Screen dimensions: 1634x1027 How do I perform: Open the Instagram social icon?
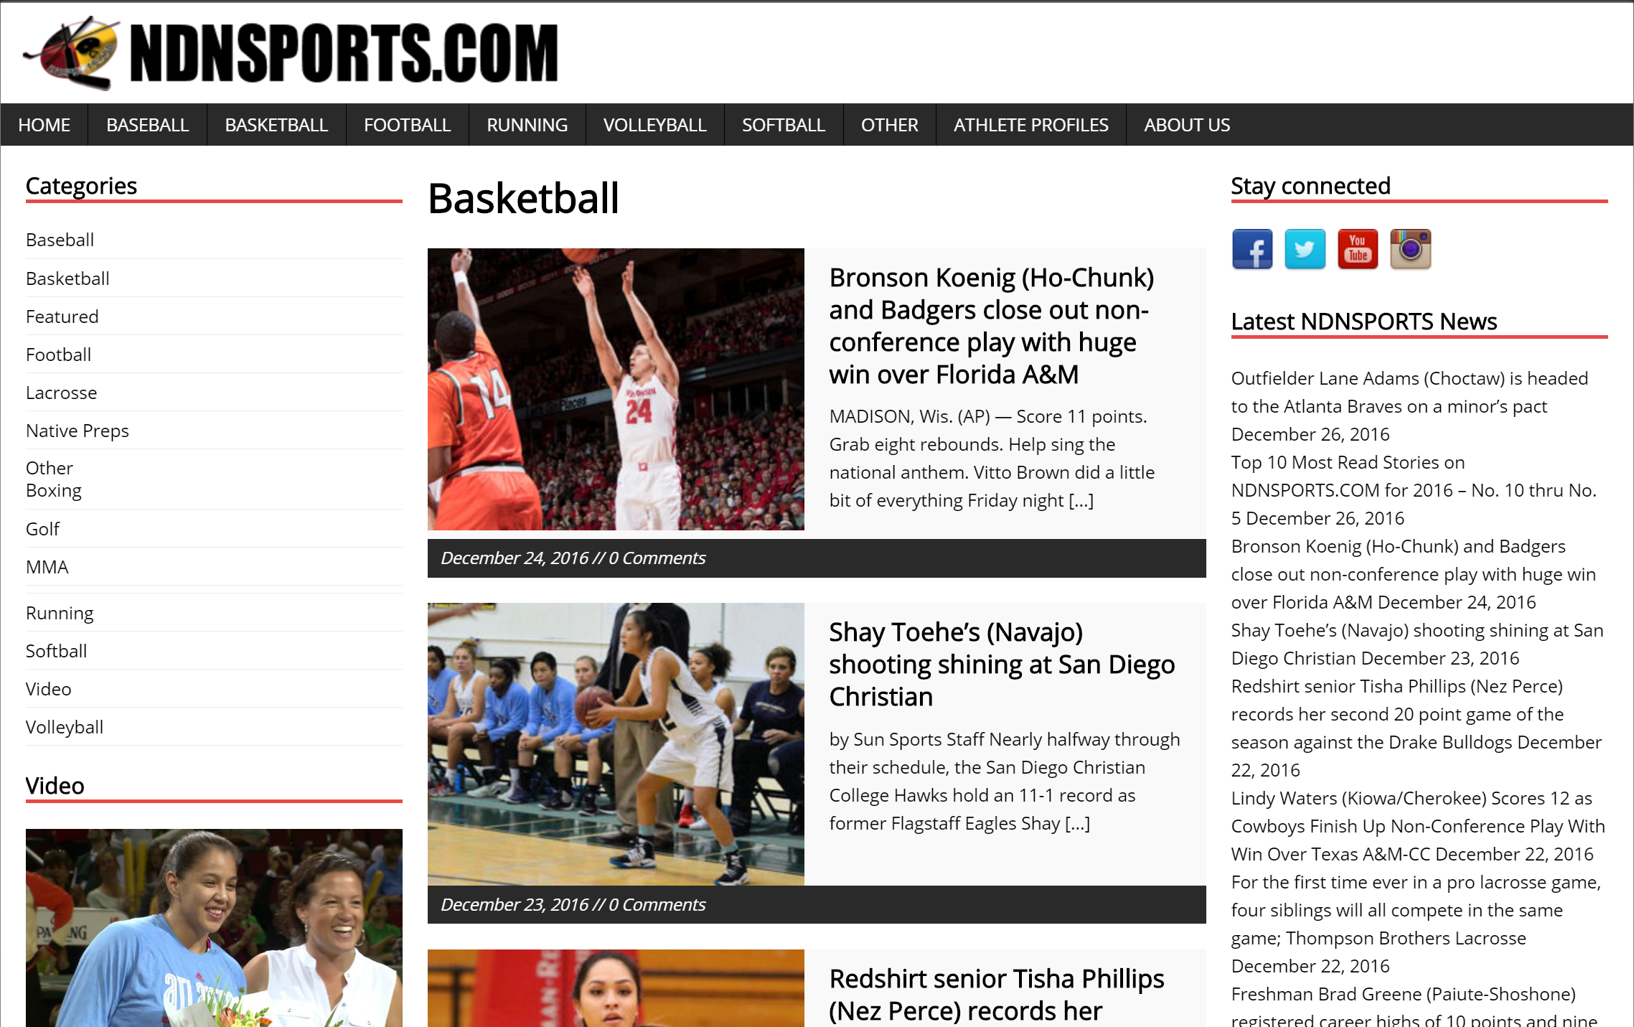[1411, 249]
